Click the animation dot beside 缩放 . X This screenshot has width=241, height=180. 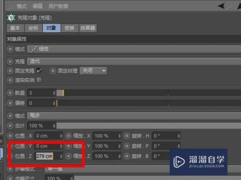pos(68,136)
